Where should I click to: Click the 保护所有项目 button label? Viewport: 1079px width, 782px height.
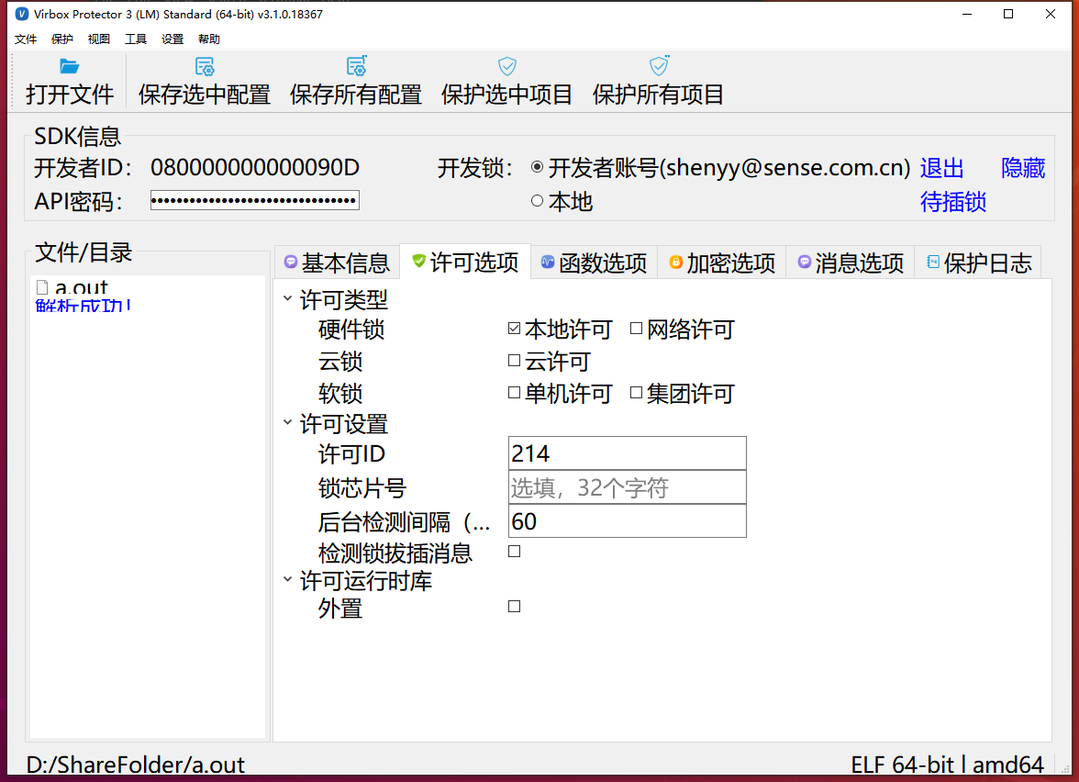[659, 95]
